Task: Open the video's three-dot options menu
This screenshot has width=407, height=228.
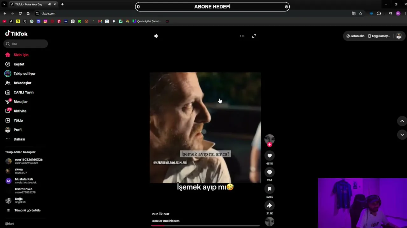Action: pyautogui.click(x=242, y=36)
